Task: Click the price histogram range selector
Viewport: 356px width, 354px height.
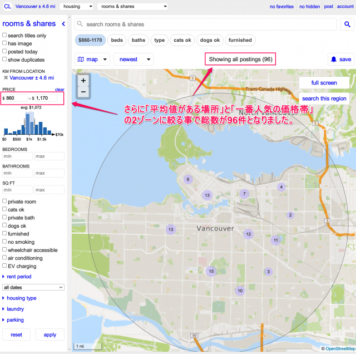Action: [x=29, y=124]
